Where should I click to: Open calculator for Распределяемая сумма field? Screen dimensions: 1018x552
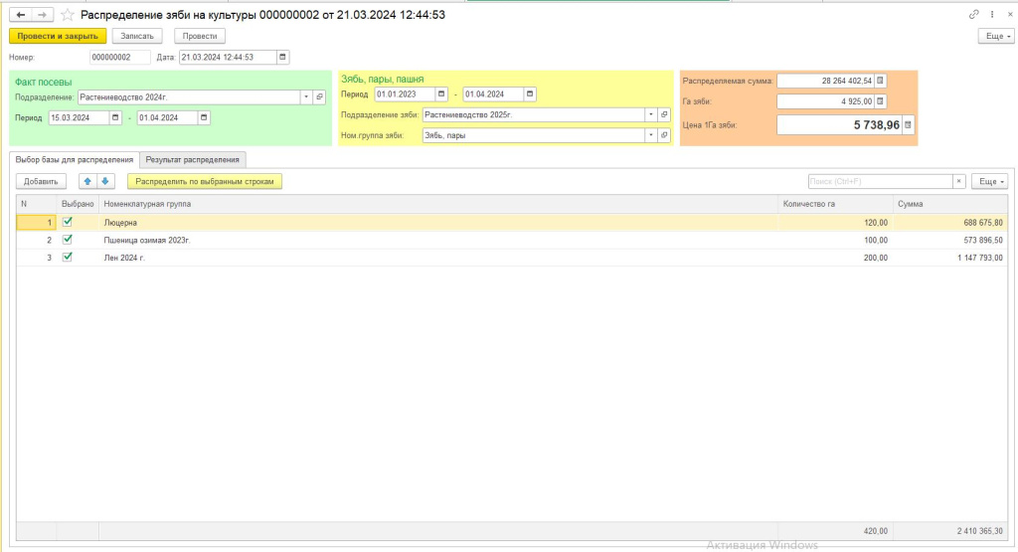click(880, 81)
